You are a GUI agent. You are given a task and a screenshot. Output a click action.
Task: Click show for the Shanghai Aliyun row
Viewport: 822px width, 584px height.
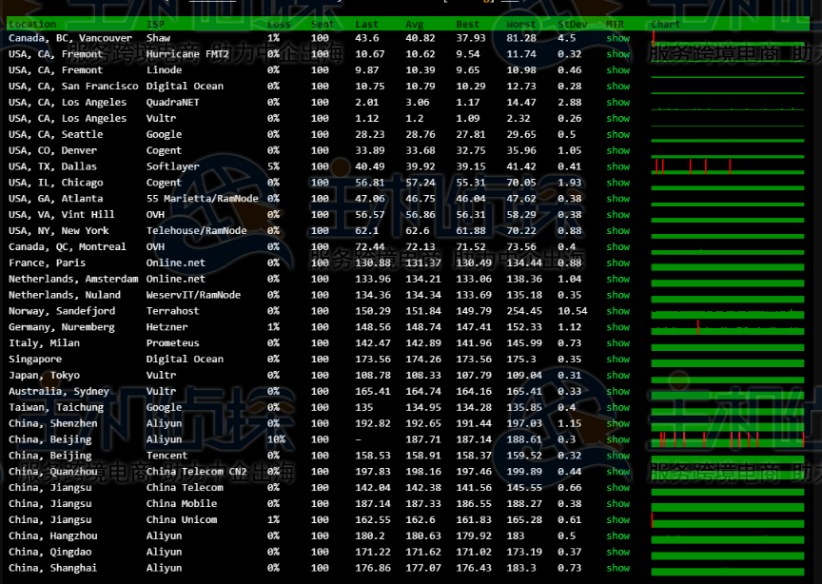618,568
